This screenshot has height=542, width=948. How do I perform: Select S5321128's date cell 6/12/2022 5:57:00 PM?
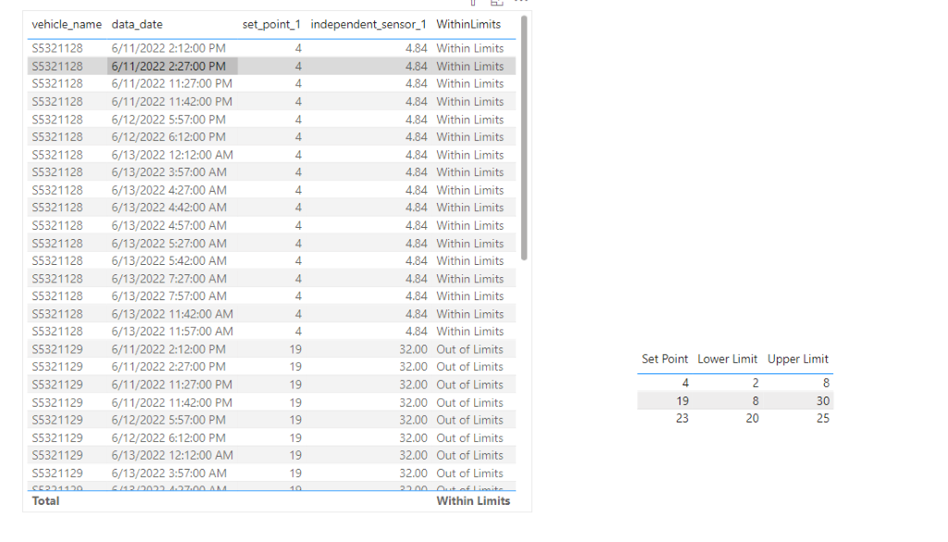coord(168,120)
